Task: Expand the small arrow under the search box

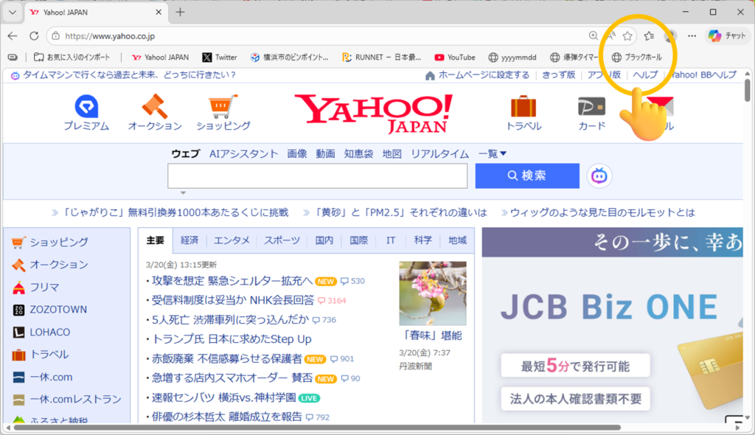Action: 183,193
